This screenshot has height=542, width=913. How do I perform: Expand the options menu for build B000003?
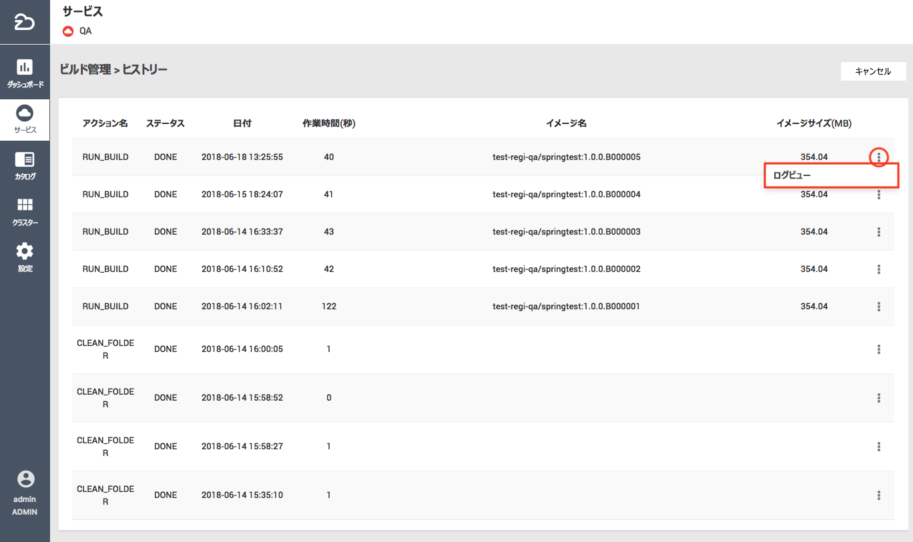[879, 232]
